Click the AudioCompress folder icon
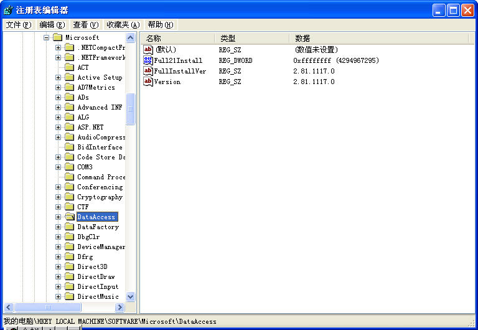This screenshot has height=330, width=478. pos(70,137)
